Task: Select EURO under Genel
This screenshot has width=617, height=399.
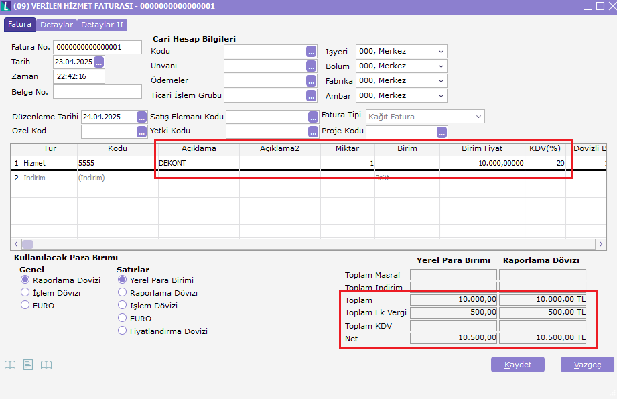Action: pos(25,305)
